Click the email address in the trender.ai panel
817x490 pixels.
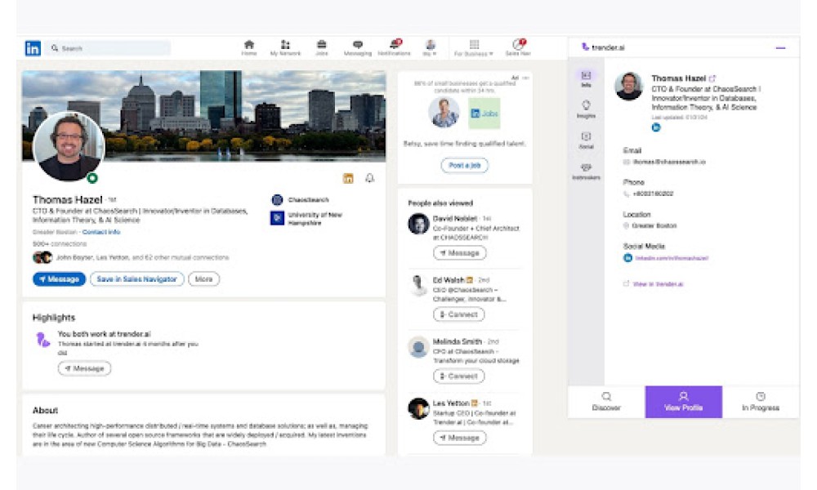[x=669, y=162]
